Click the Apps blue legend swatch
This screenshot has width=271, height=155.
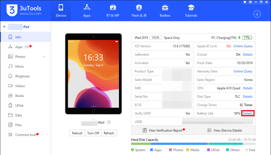152,150
